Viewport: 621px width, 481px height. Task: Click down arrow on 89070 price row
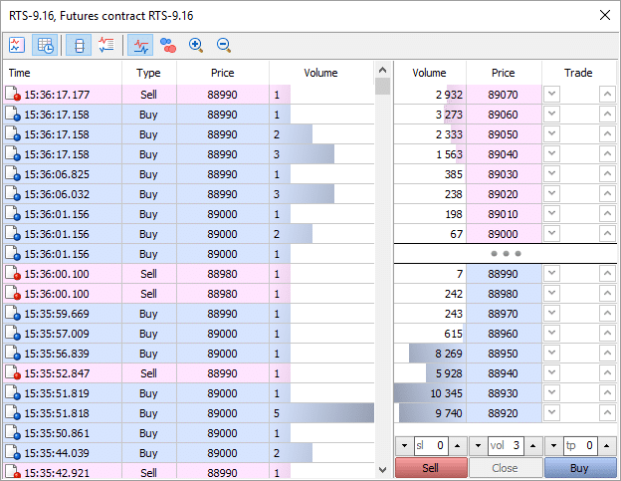click(x=552, y=94)
